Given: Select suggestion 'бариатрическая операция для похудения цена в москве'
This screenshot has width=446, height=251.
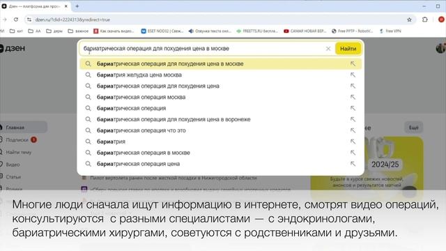Looking at the screenshot, I should (x=220, y=63).
